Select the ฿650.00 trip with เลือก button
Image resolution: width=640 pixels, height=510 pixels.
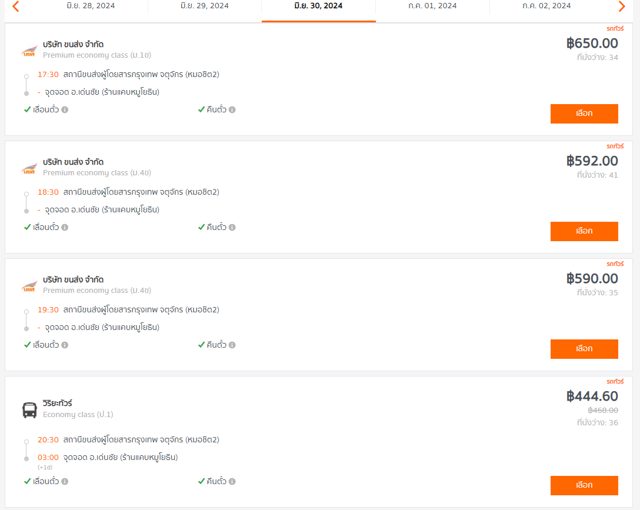(x=584, y=114)
